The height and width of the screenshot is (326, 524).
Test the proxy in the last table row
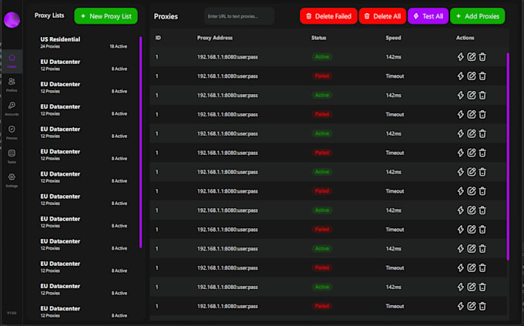461,306
